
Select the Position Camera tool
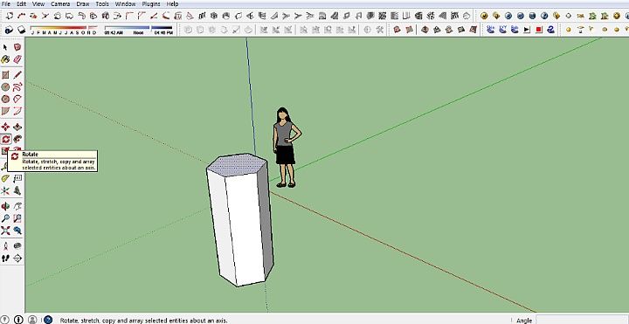[5, 246]
